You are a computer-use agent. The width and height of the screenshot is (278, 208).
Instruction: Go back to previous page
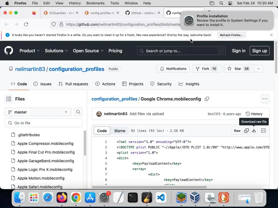tap(7, 24)
